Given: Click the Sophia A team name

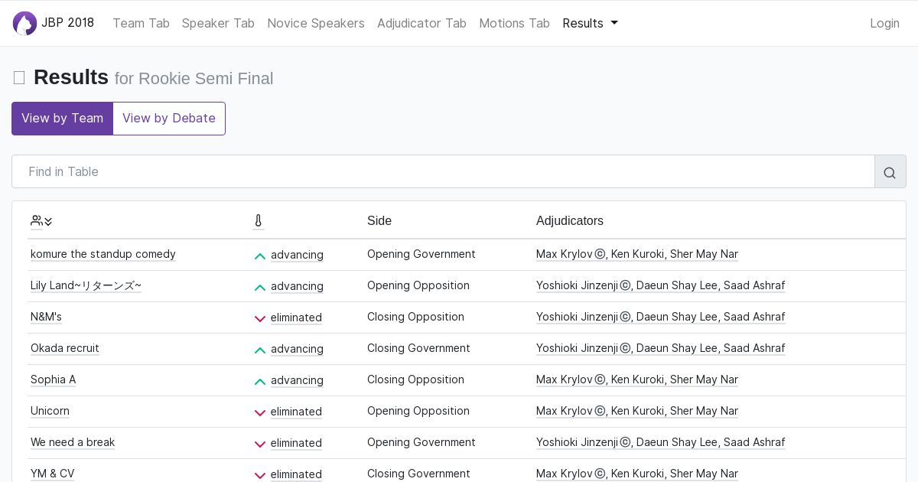Looking at the screenshot, I should tap(54, 379).
